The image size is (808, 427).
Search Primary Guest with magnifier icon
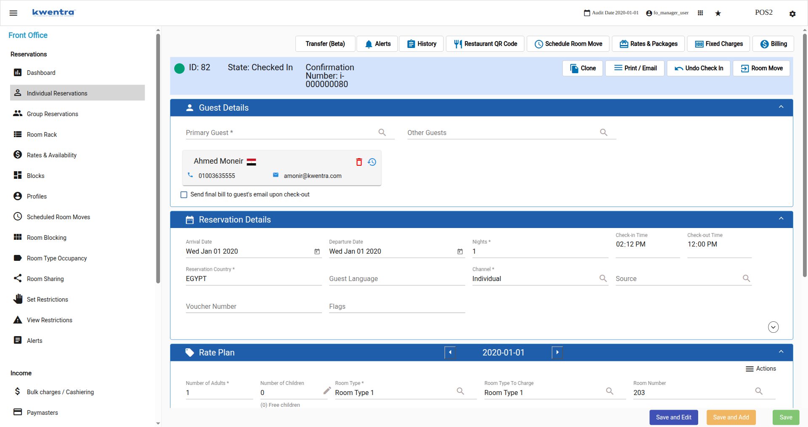(382, 133)
